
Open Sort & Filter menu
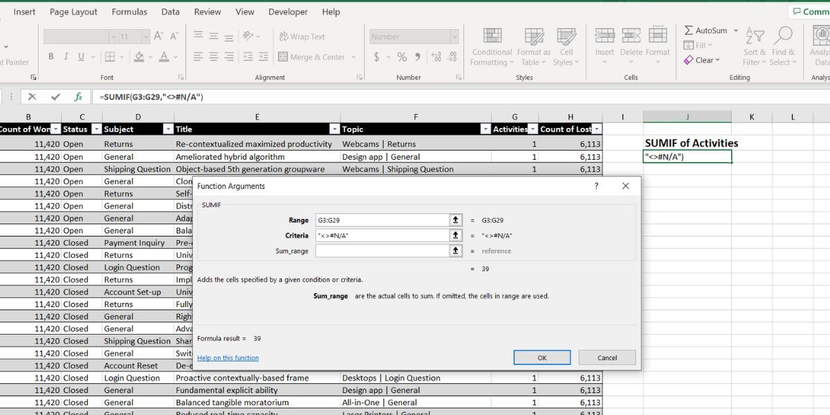coord(755,47)
